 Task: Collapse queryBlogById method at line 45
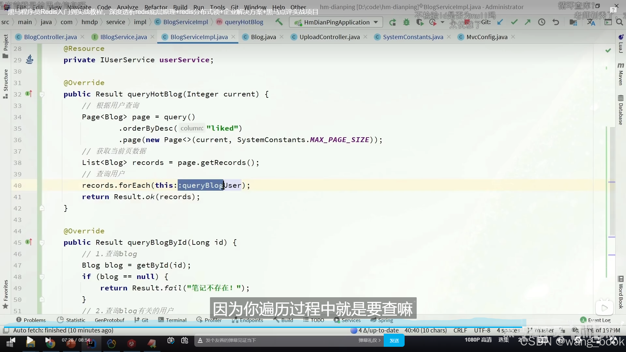coord(42,243)
